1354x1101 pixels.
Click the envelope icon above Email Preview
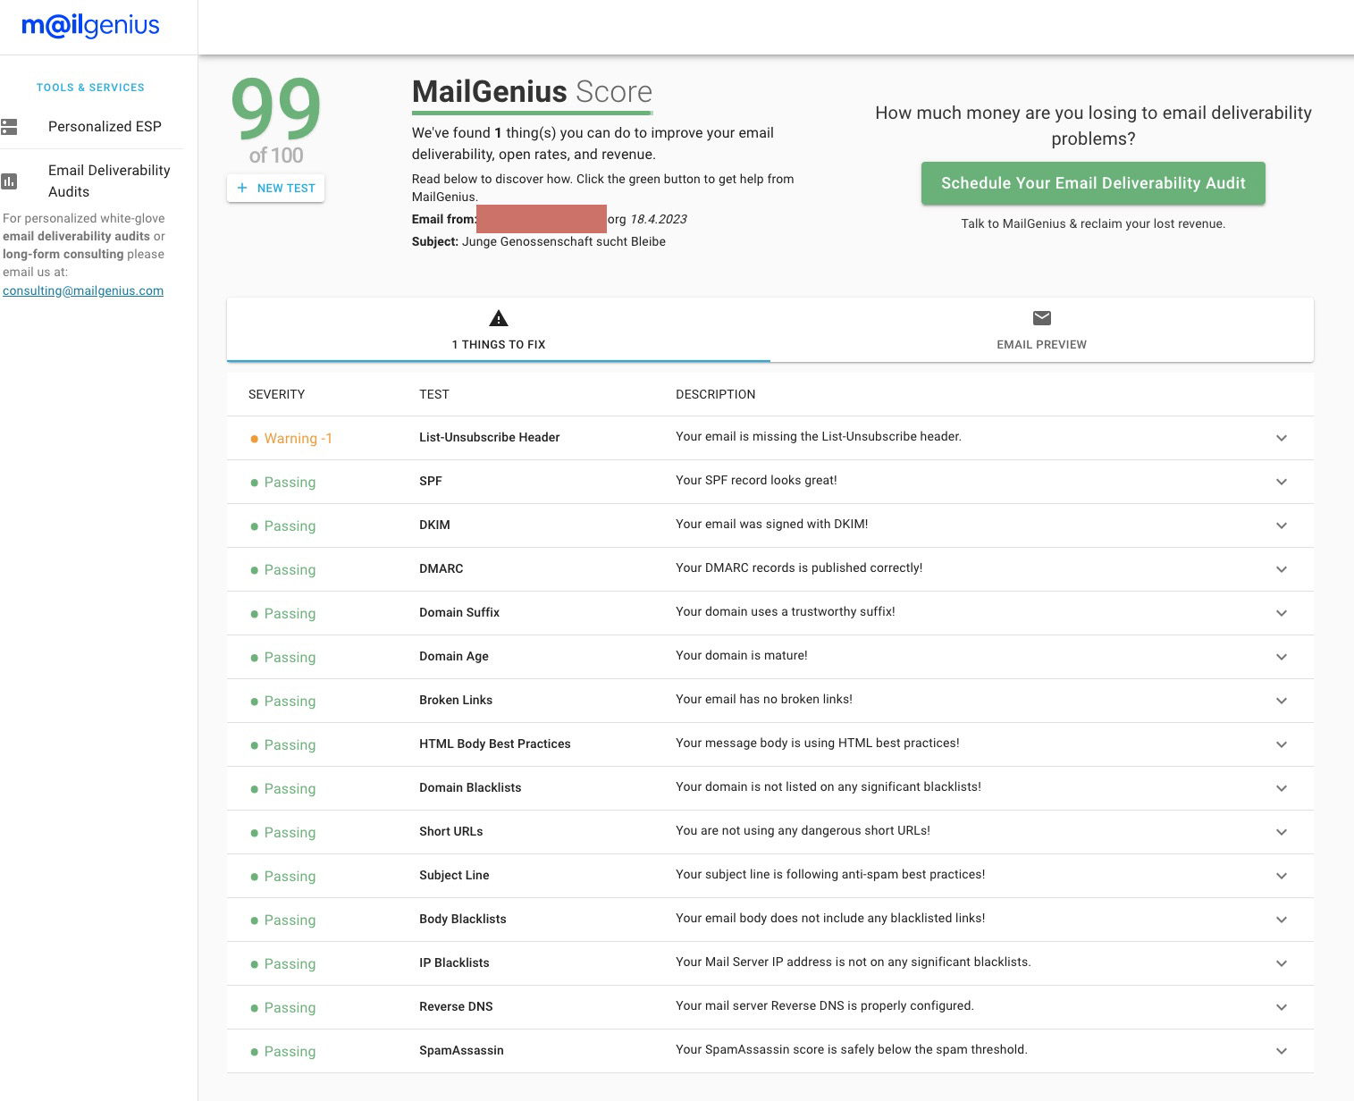pos(1042,318)
